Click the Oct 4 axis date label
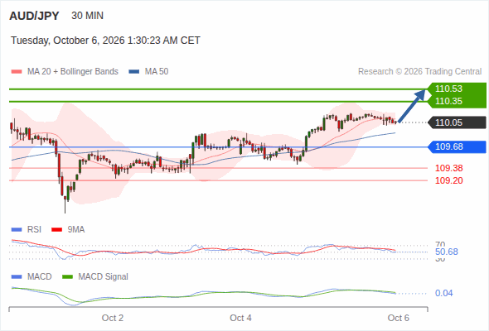Image resolution: width=489 pixels, height=331 pixels. (240, 318)
